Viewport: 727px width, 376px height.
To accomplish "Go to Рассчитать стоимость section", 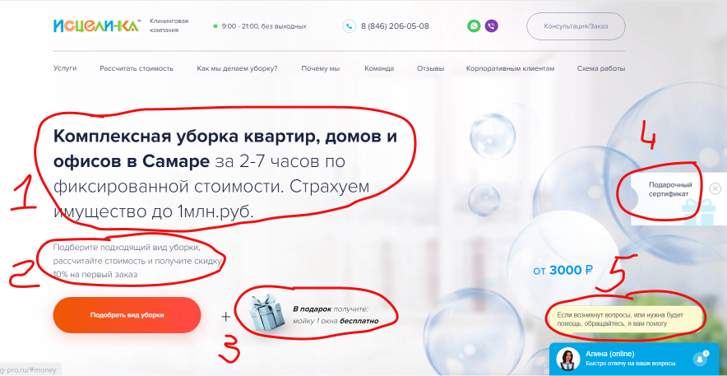I will [137, 68].
